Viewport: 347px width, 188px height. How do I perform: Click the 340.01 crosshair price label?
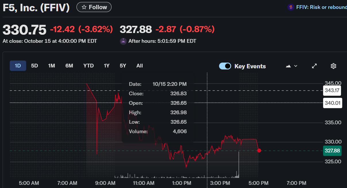pyautogui.click(x=332, y=103)
